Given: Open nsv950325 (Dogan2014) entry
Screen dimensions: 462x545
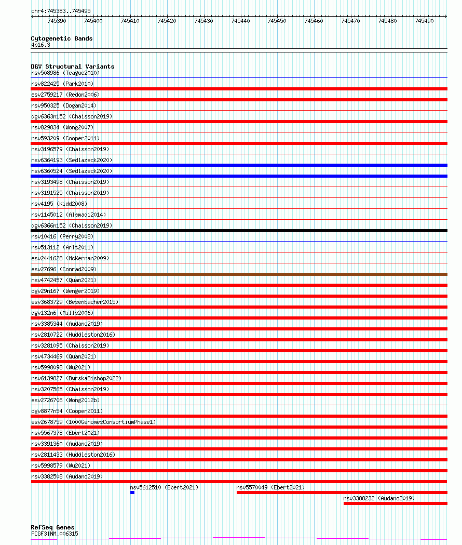Looking at the screenshot, I should tap(64, 105).
